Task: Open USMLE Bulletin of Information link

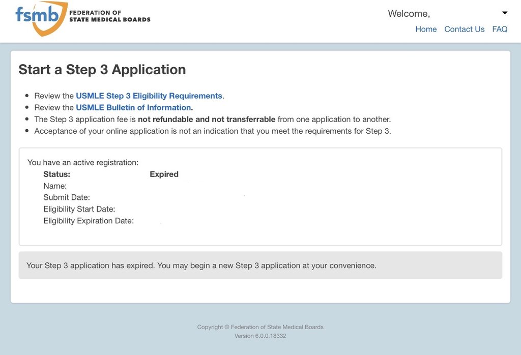Action: [134, 107]
